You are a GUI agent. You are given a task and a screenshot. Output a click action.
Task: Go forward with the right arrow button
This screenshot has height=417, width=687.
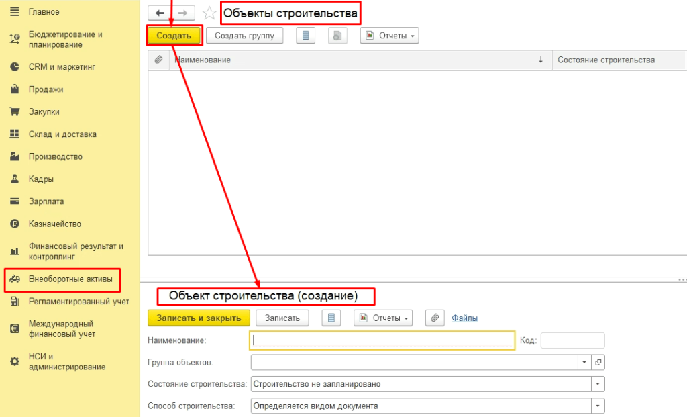[183, 13]
